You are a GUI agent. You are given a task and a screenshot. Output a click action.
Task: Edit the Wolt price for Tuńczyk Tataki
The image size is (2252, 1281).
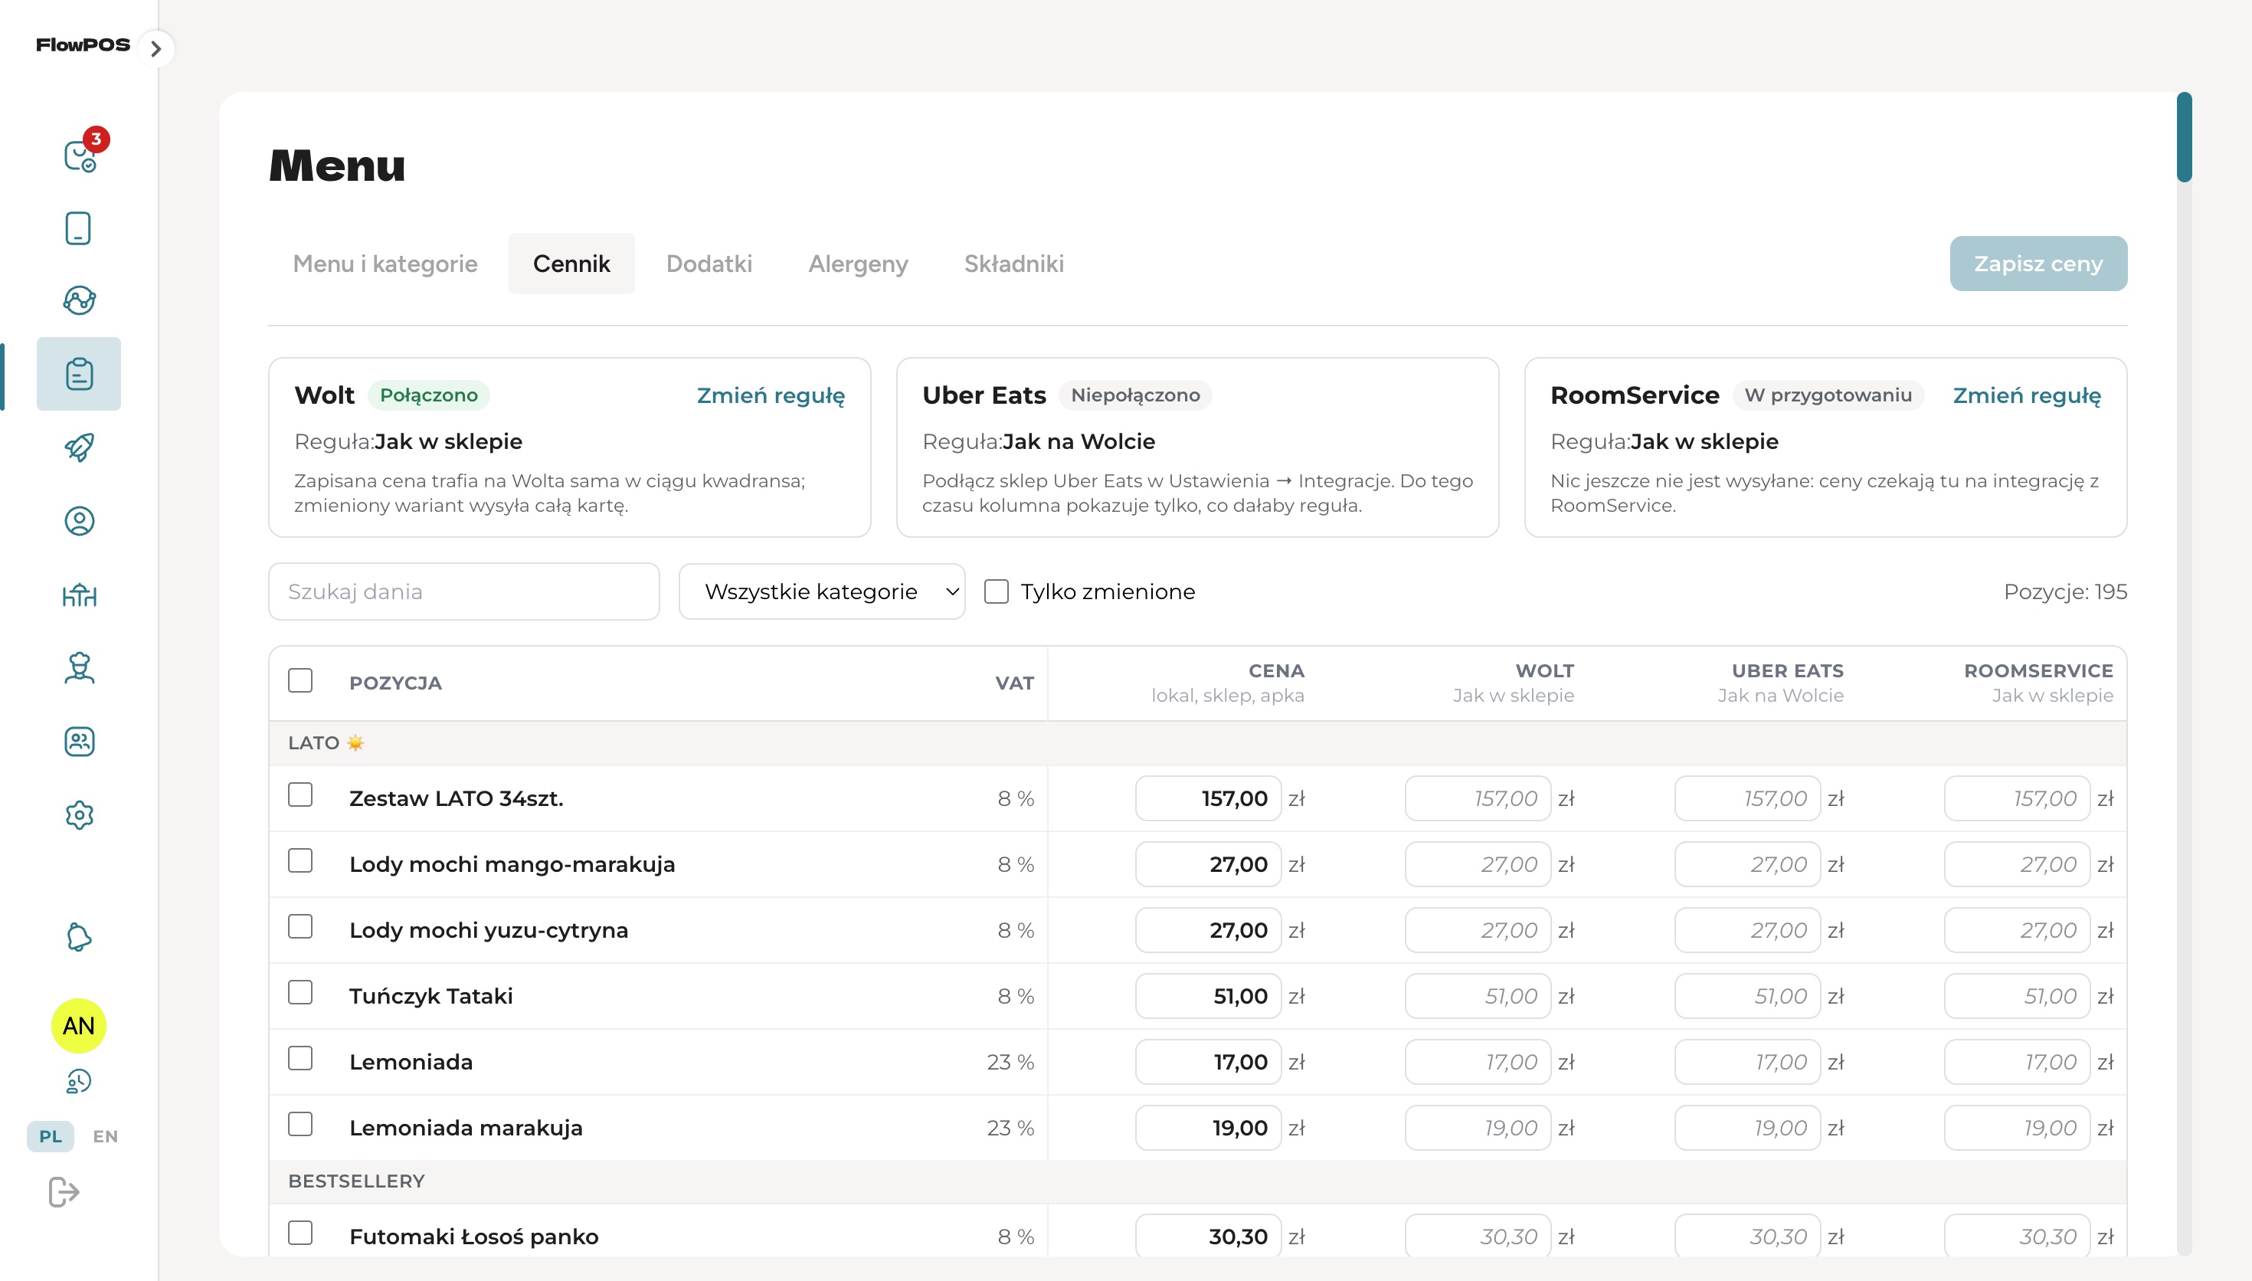click(1478, 996)
